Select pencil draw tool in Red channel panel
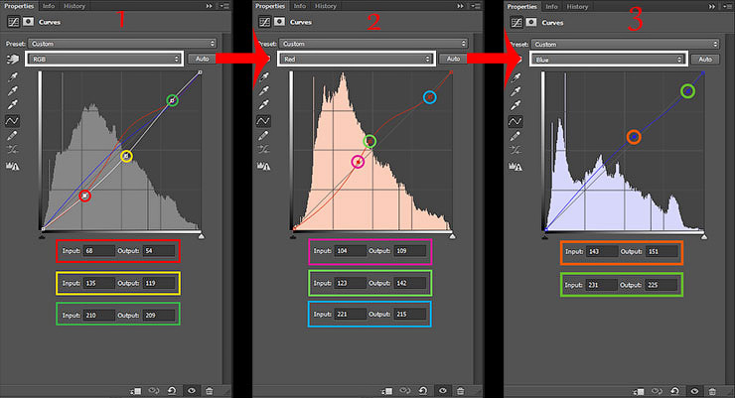 tap(264, 136)
